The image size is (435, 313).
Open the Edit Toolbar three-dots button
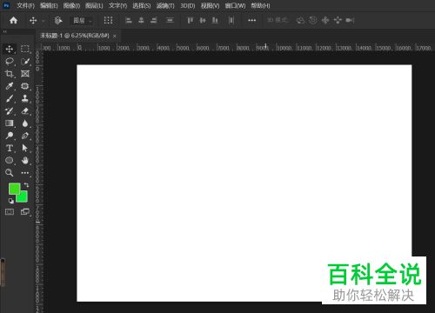click(x=25, y=173)
